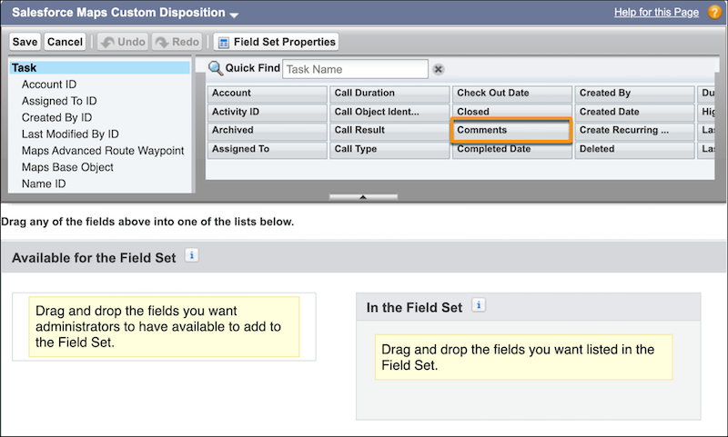Open the orange help question mark icon

(714, 12)
